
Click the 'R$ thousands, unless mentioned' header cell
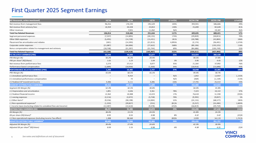(24, 20)
